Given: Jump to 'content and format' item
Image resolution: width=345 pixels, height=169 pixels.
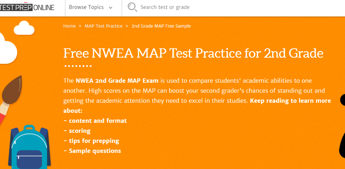Looking at the screenshot, I should [98, 121].
